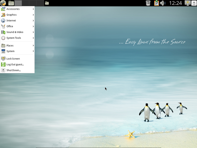Open the Graphics submenu
197x148 pixels.
click(17, 15)
